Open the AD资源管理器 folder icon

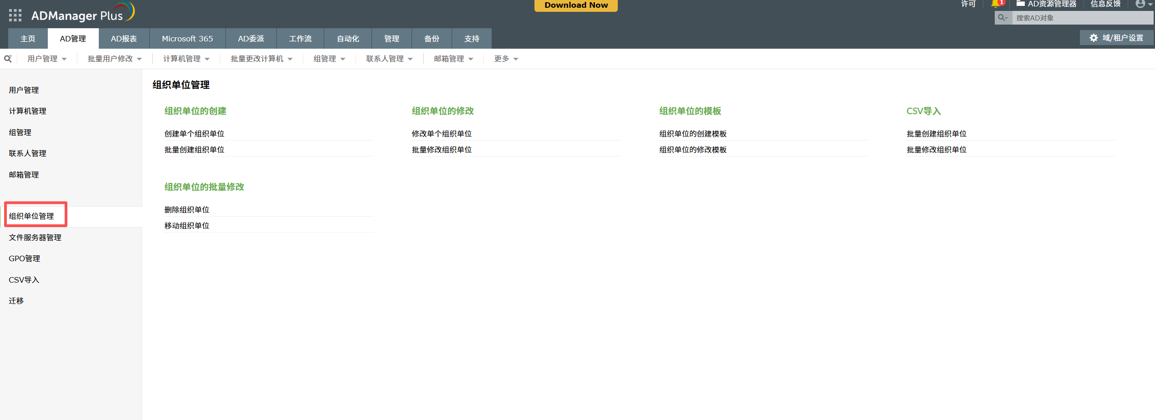tap(1020, 4)
